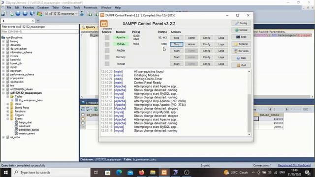The height and width of the screenshot is (177, 315).
Task: Open Apache Admin
Action: point(191,38)
